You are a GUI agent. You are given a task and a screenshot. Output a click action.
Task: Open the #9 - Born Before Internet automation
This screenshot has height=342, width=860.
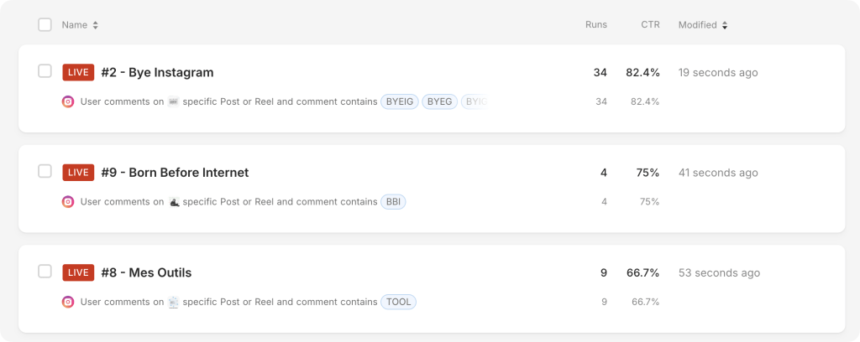point(175,173)
